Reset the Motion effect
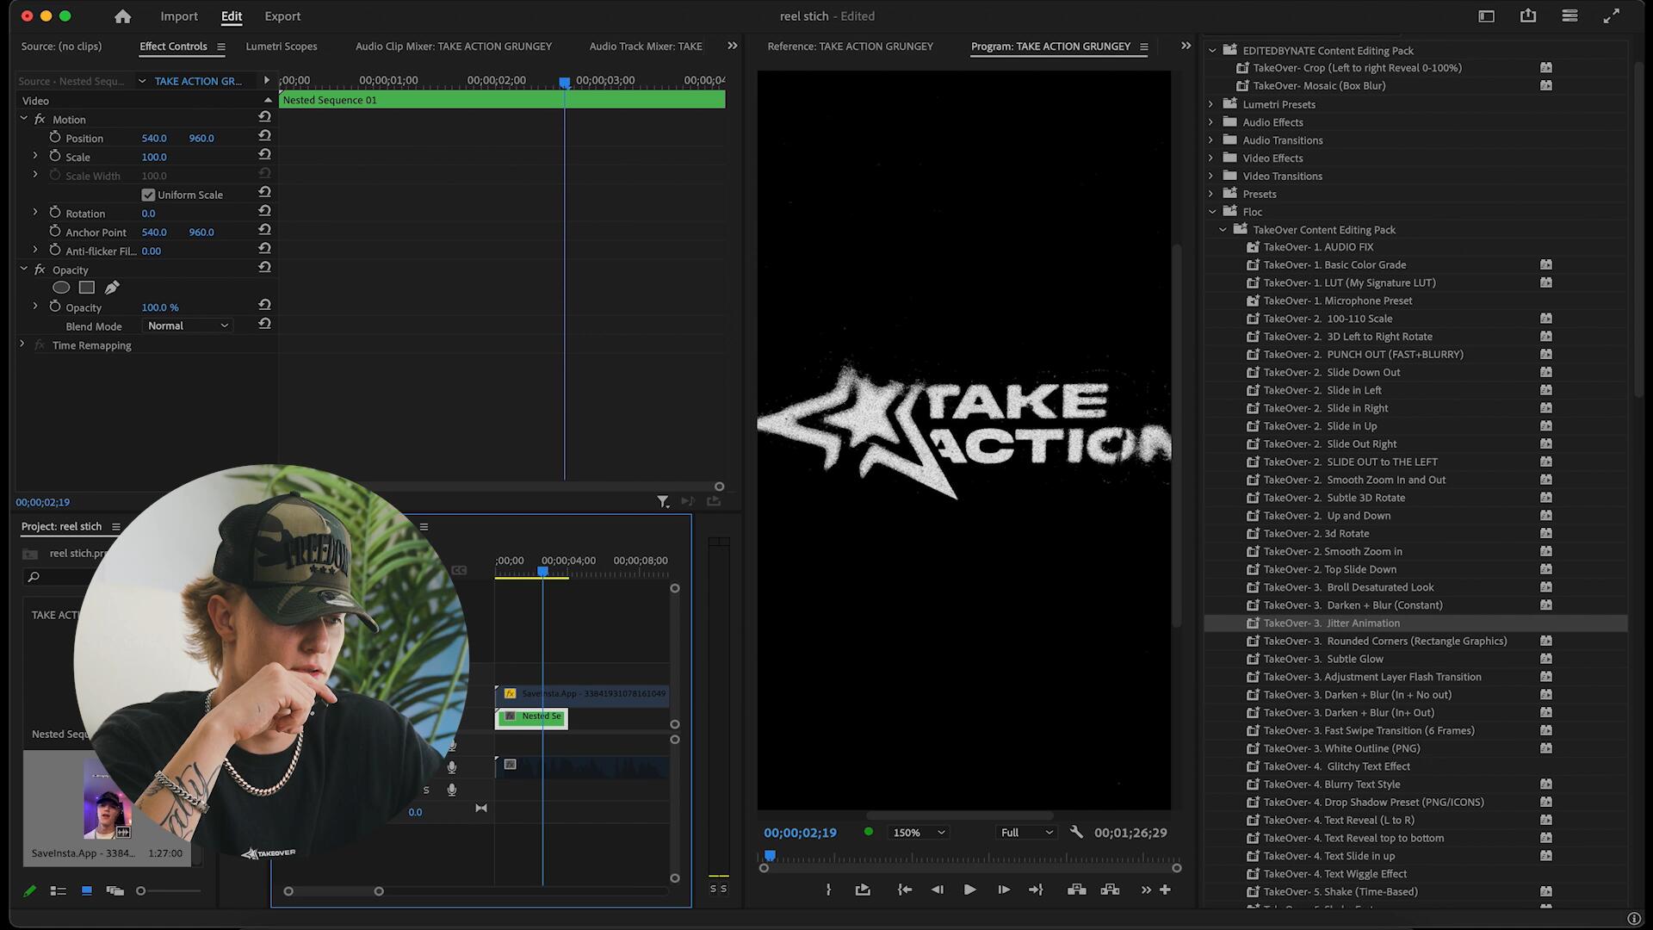Screen dimensions: 1653x930 265,117
